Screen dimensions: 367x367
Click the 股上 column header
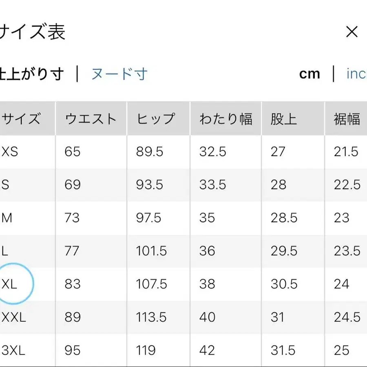283,118
